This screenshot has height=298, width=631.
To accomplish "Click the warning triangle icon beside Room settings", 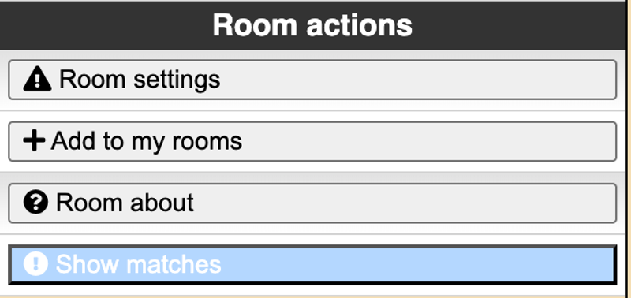I will pyautogui.click(x=37, y=80).
